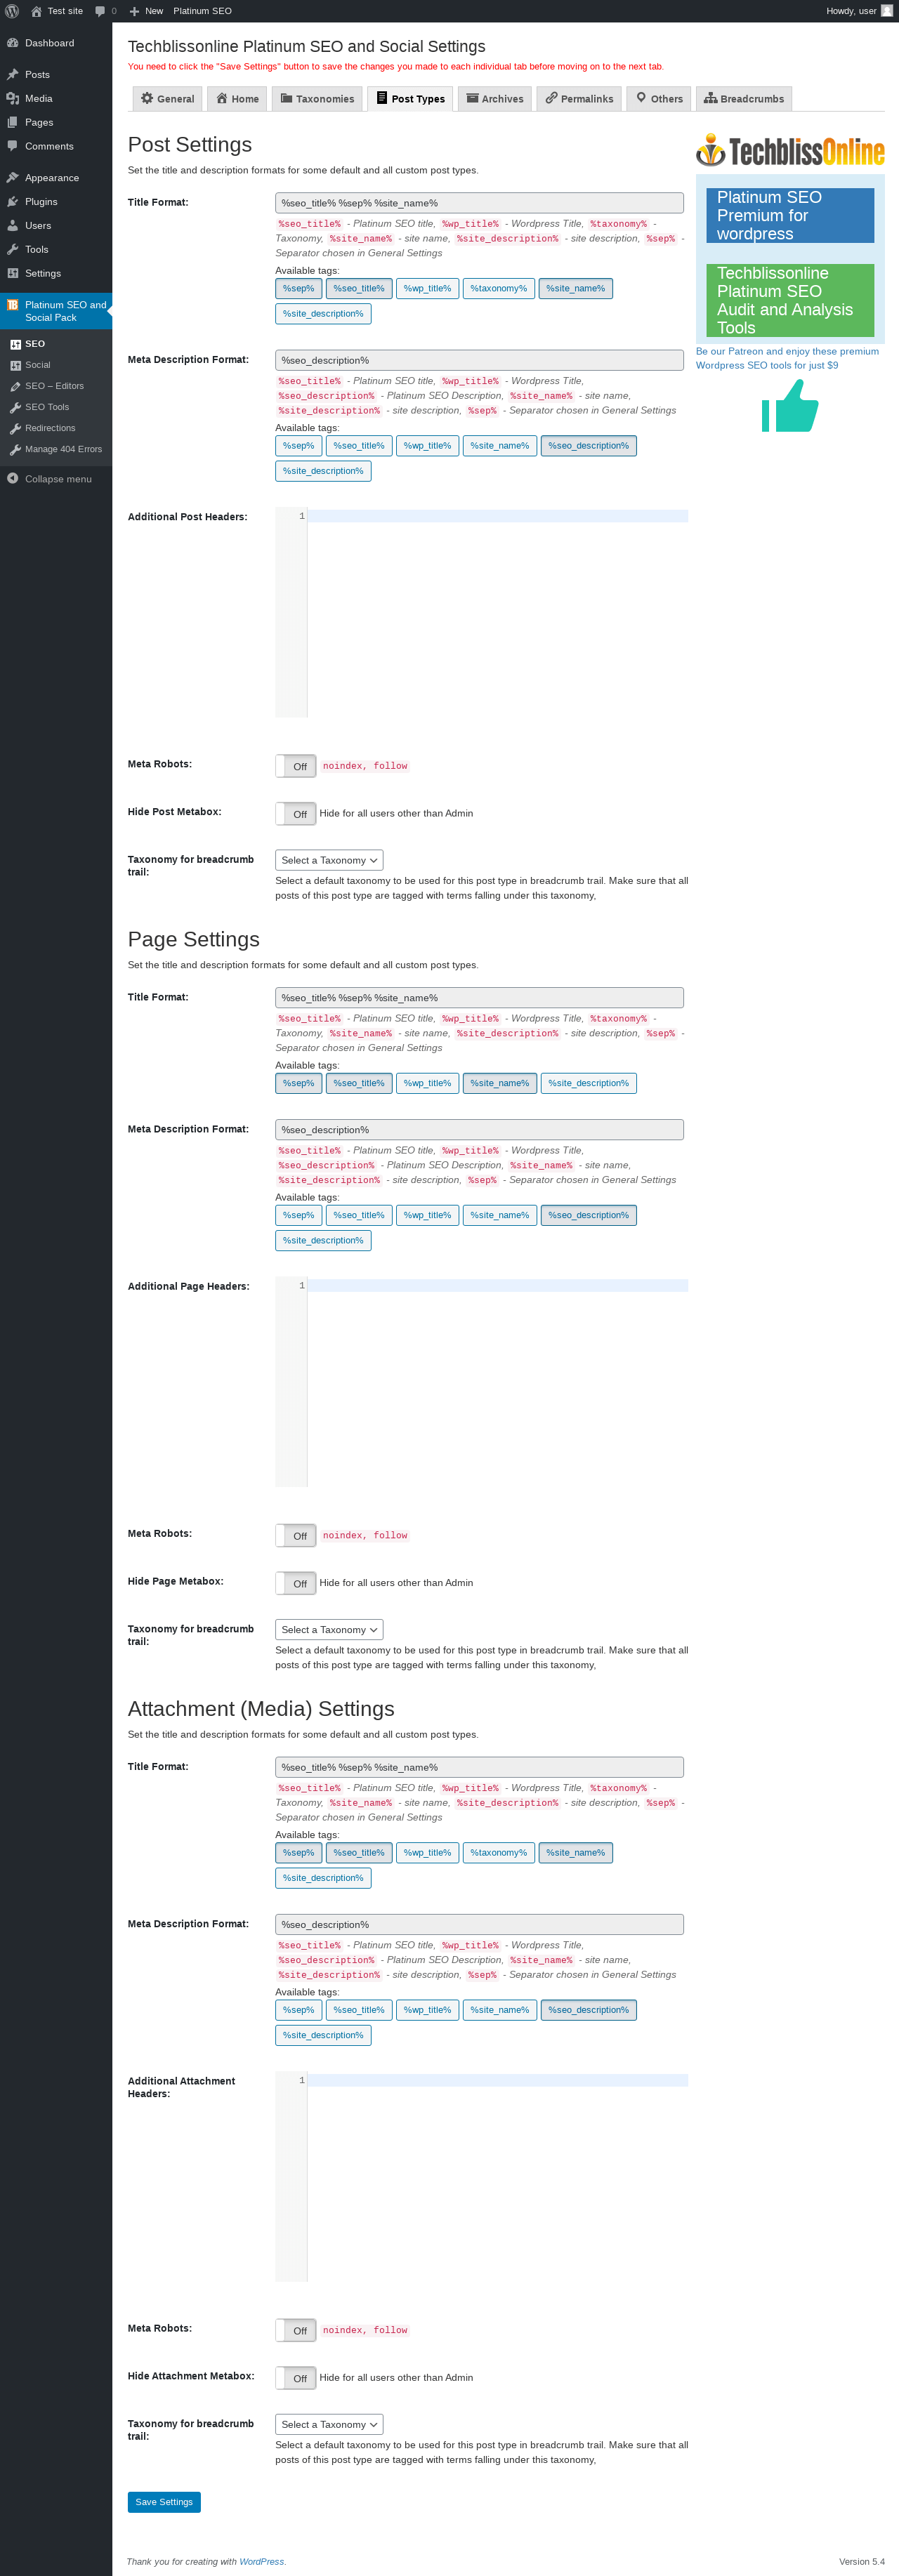
Task: Click the Additional Post Headers code editor
Action: click(x=481, y=613)
